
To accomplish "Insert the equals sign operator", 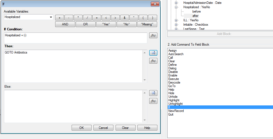I will pyautogui.click(x=97, y=18).
